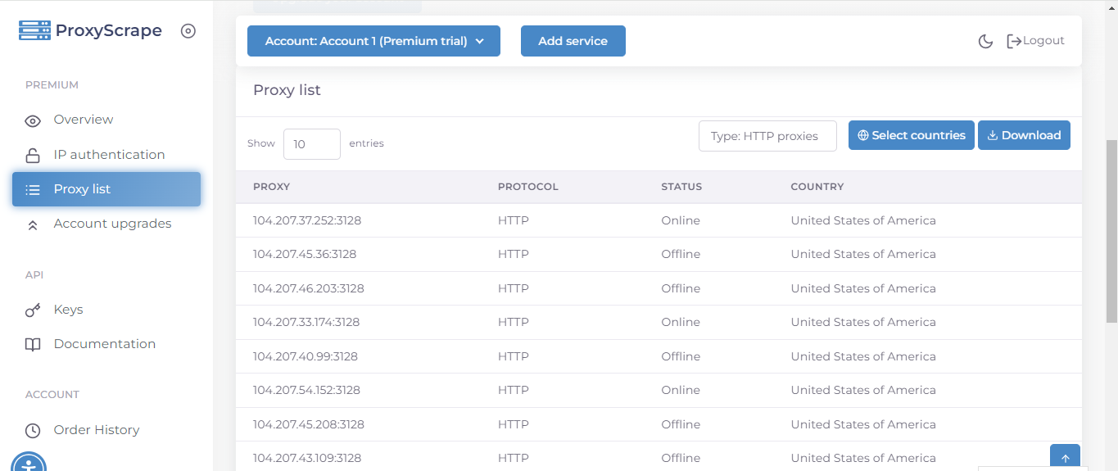This screenshot has height=471, width=1118.
Task: Select proxy 104.207.45.208:3128
Action: (x=309, y=424)
